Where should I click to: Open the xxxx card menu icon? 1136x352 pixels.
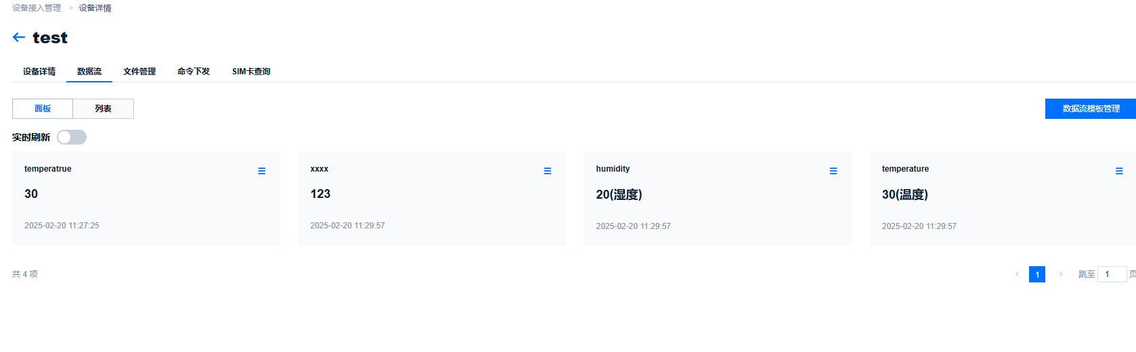pyautogui.click(x=547, y=171)
